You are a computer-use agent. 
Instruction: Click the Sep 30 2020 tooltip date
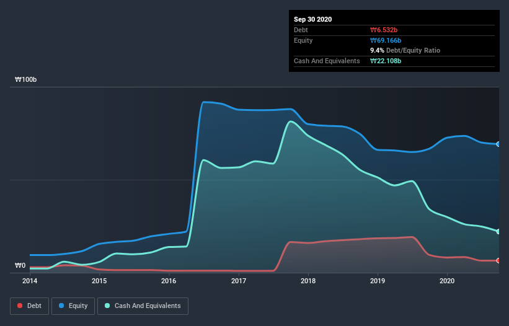(x=312, y=19)
